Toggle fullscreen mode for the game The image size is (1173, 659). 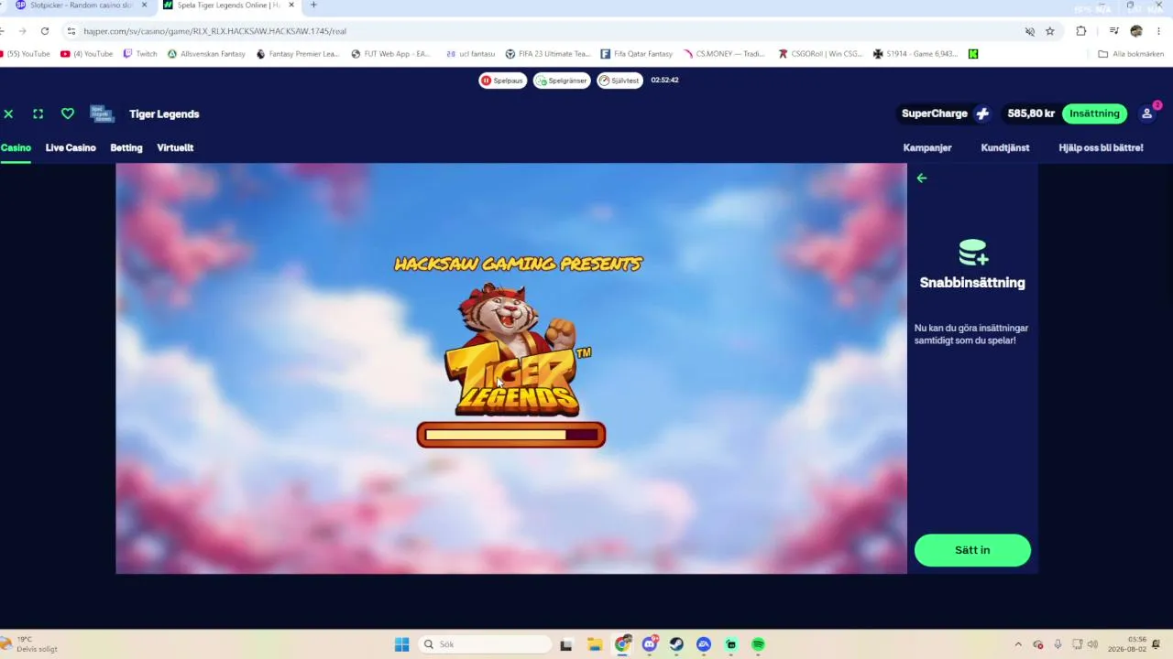38,113
